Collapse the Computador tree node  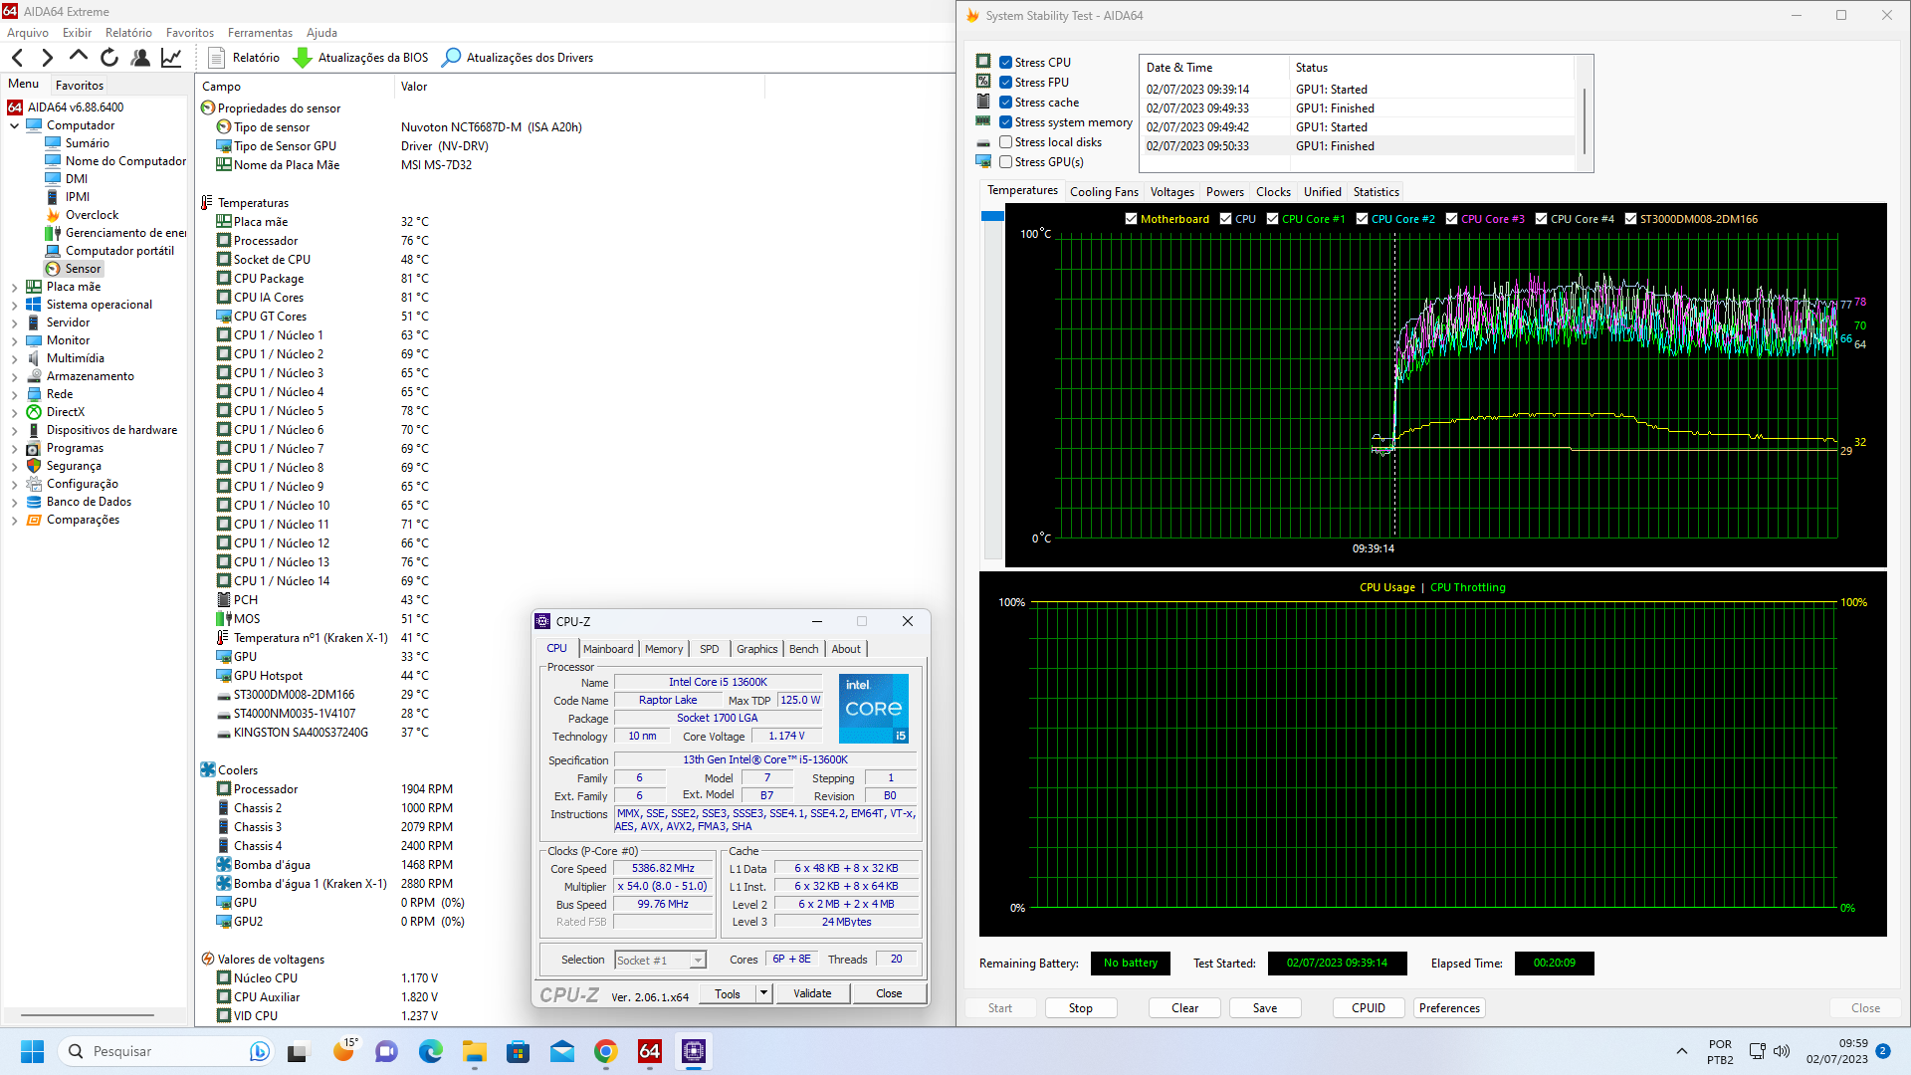tap(15, 125)
